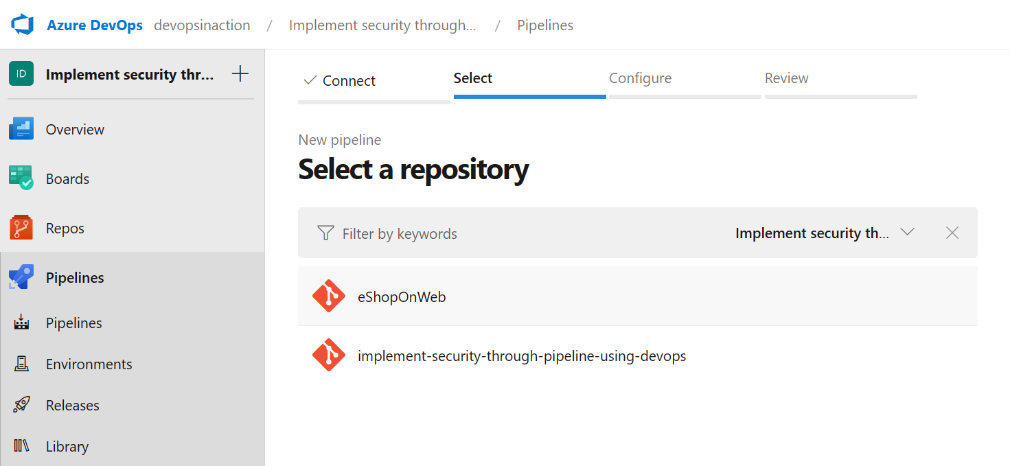This screenshot has width=1010, height=466.
Task: Click the Pipelines sub-item icon
Action: (21, 323)
